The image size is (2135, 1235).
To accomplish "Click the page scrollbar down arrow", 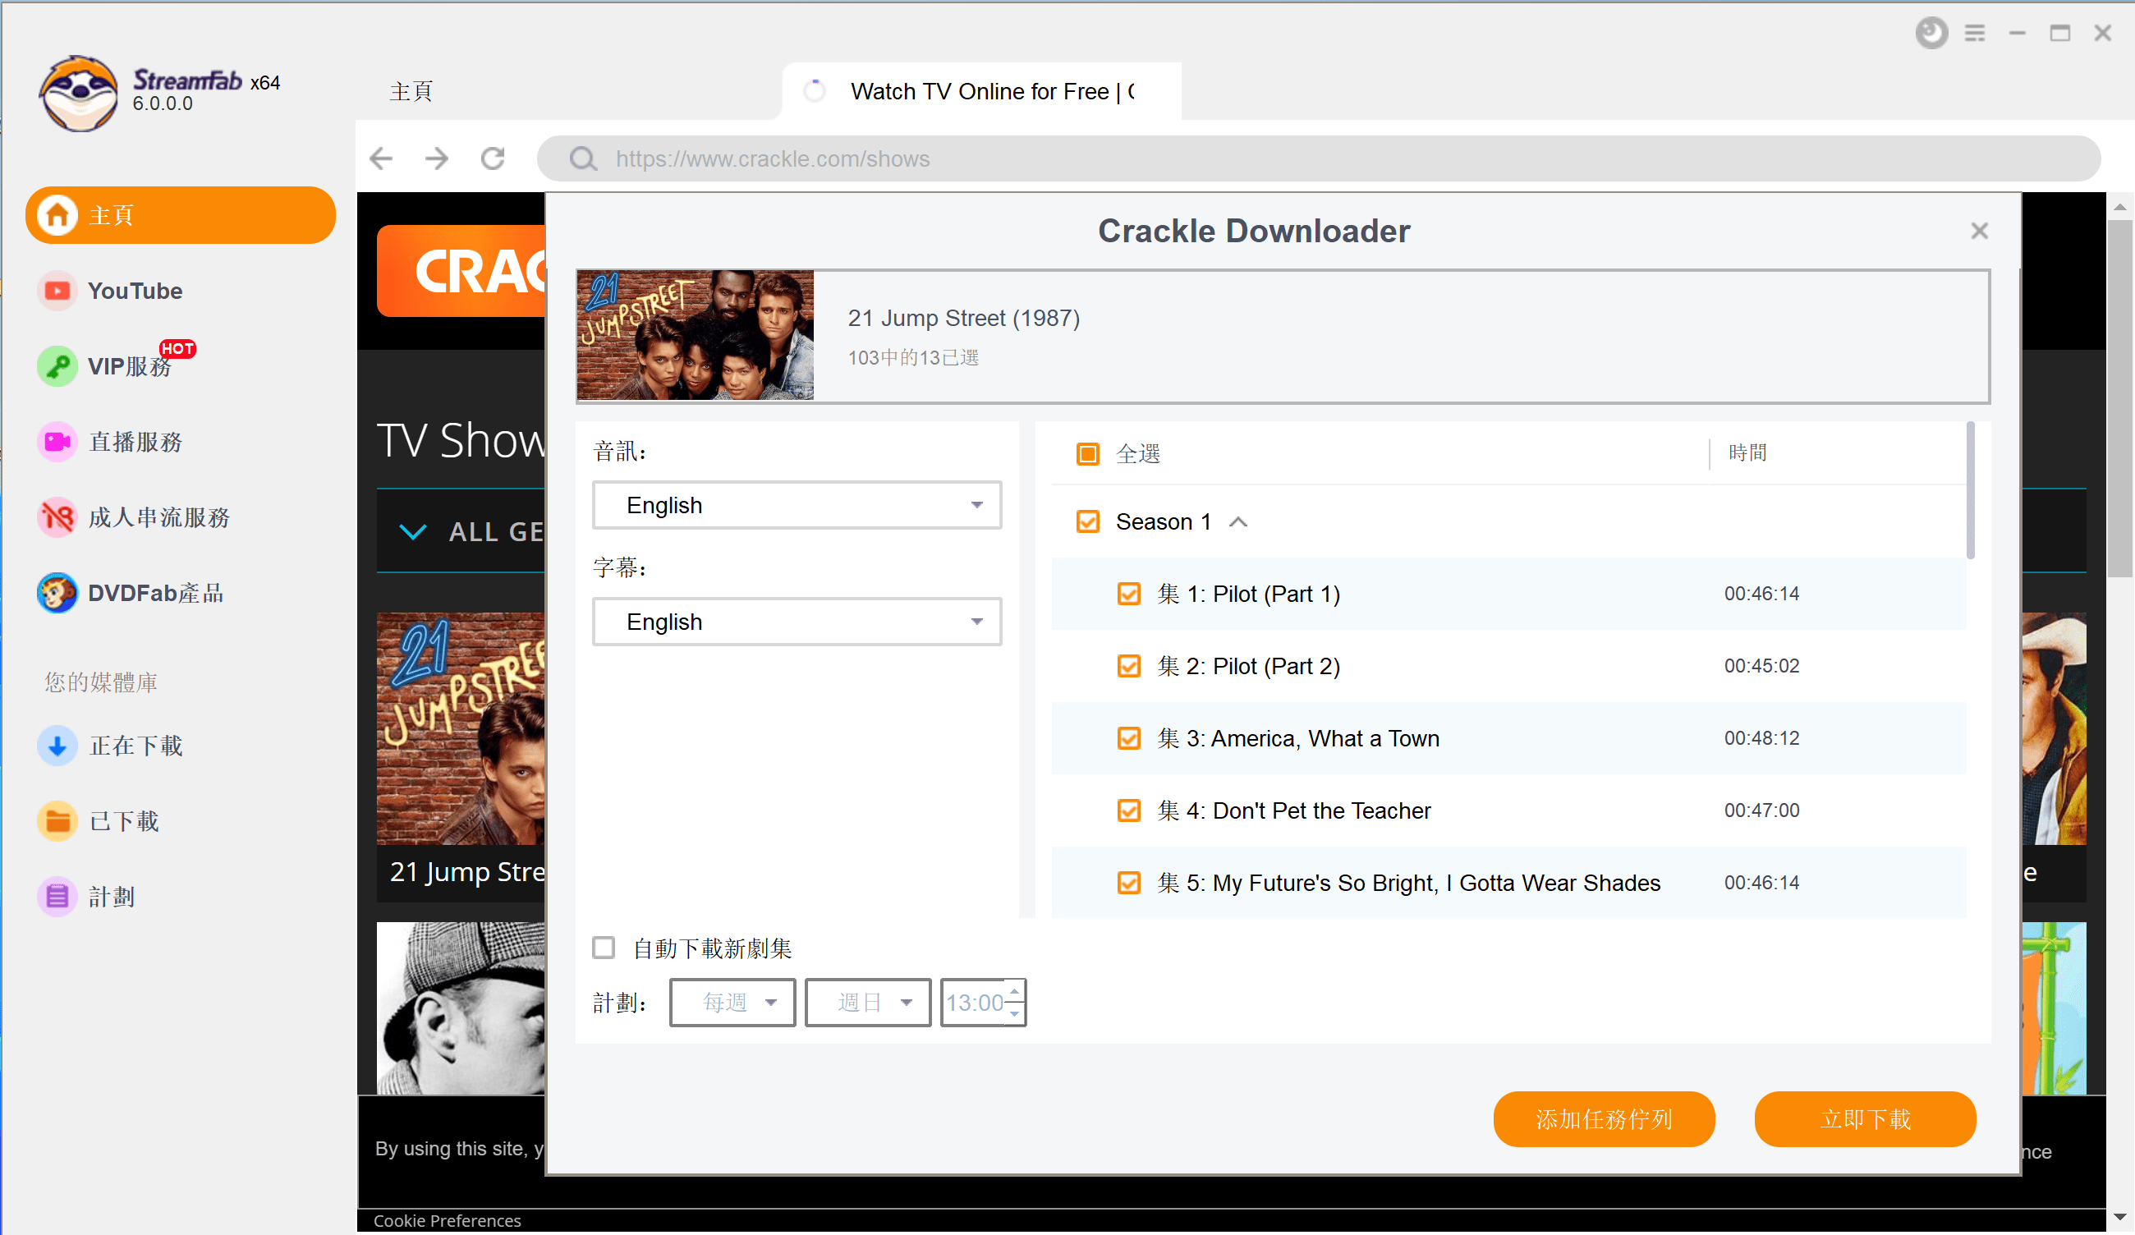I will [2119, 1218].
